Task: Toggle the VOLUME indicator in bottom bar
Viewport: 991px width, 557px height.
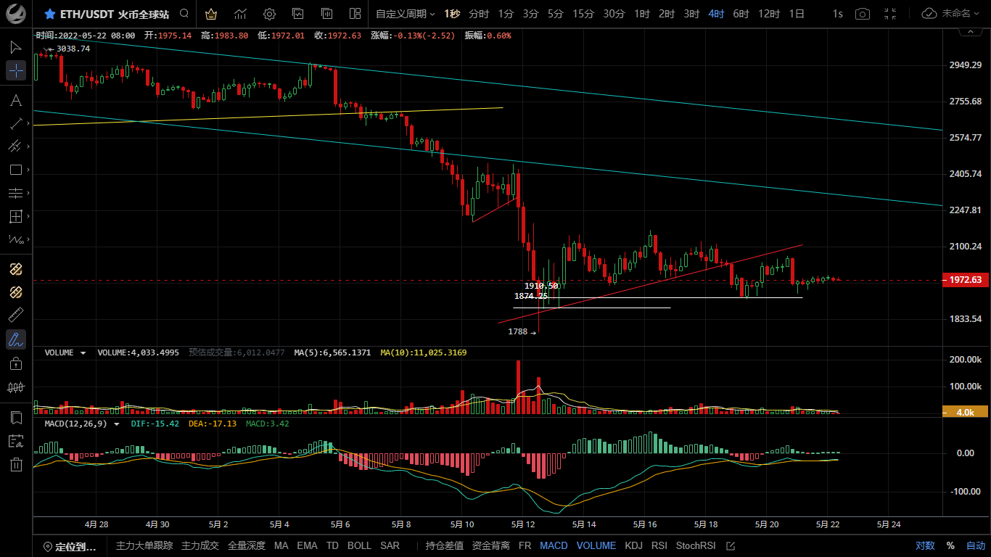Action: pyautogui.click(x=596, y=546)
